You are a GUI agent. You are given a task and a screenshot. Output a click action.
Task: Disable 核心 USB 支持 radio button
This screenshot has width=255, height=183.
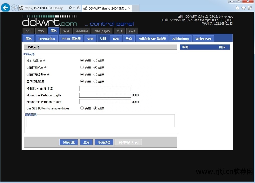pyautogui.click(x=95, y=60)
